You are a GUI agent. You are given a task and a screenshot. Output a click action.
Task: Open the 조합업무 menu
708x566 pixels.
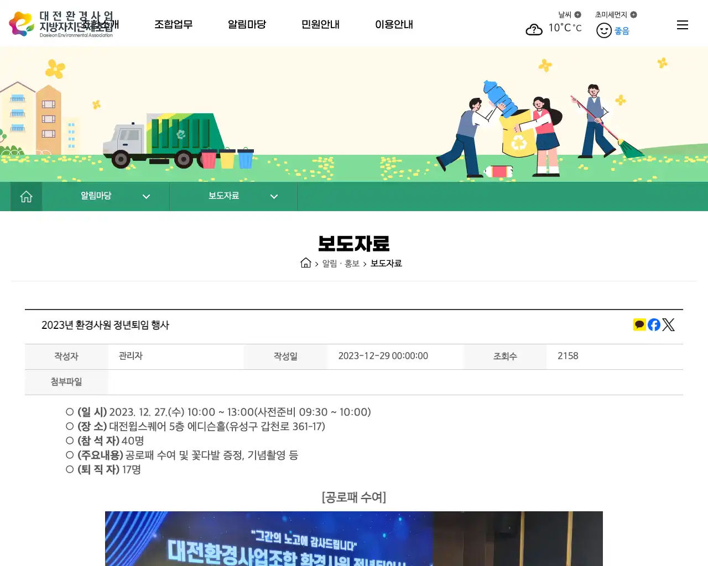coord(174,24)
